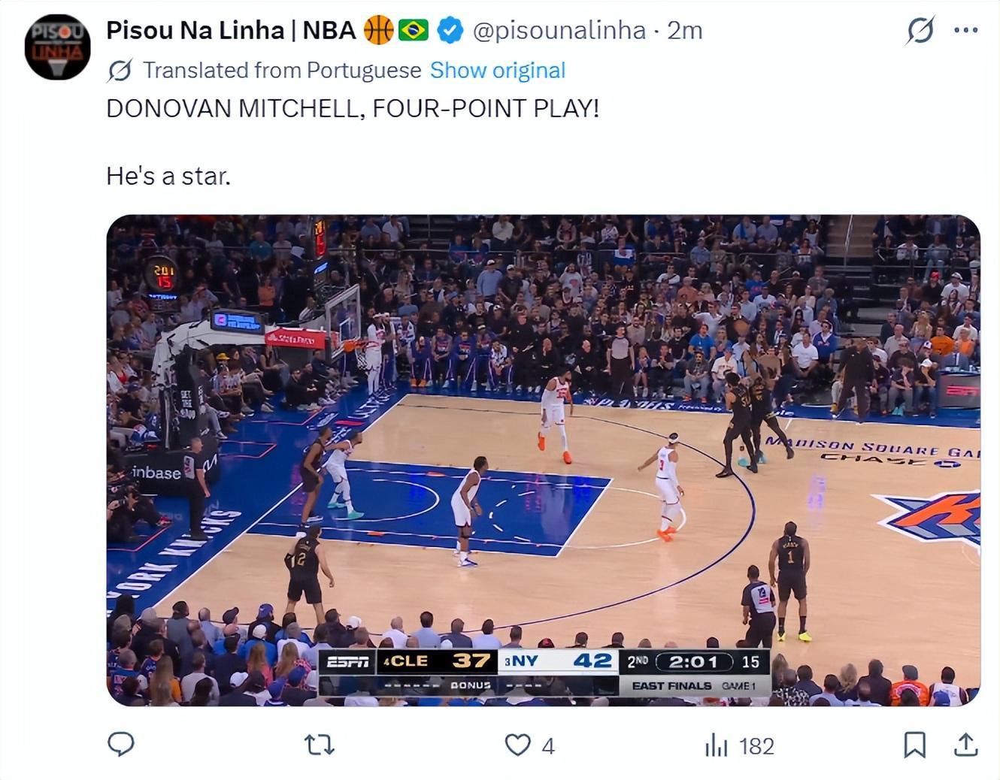Click the 2m post timestamp

point(685,30)
